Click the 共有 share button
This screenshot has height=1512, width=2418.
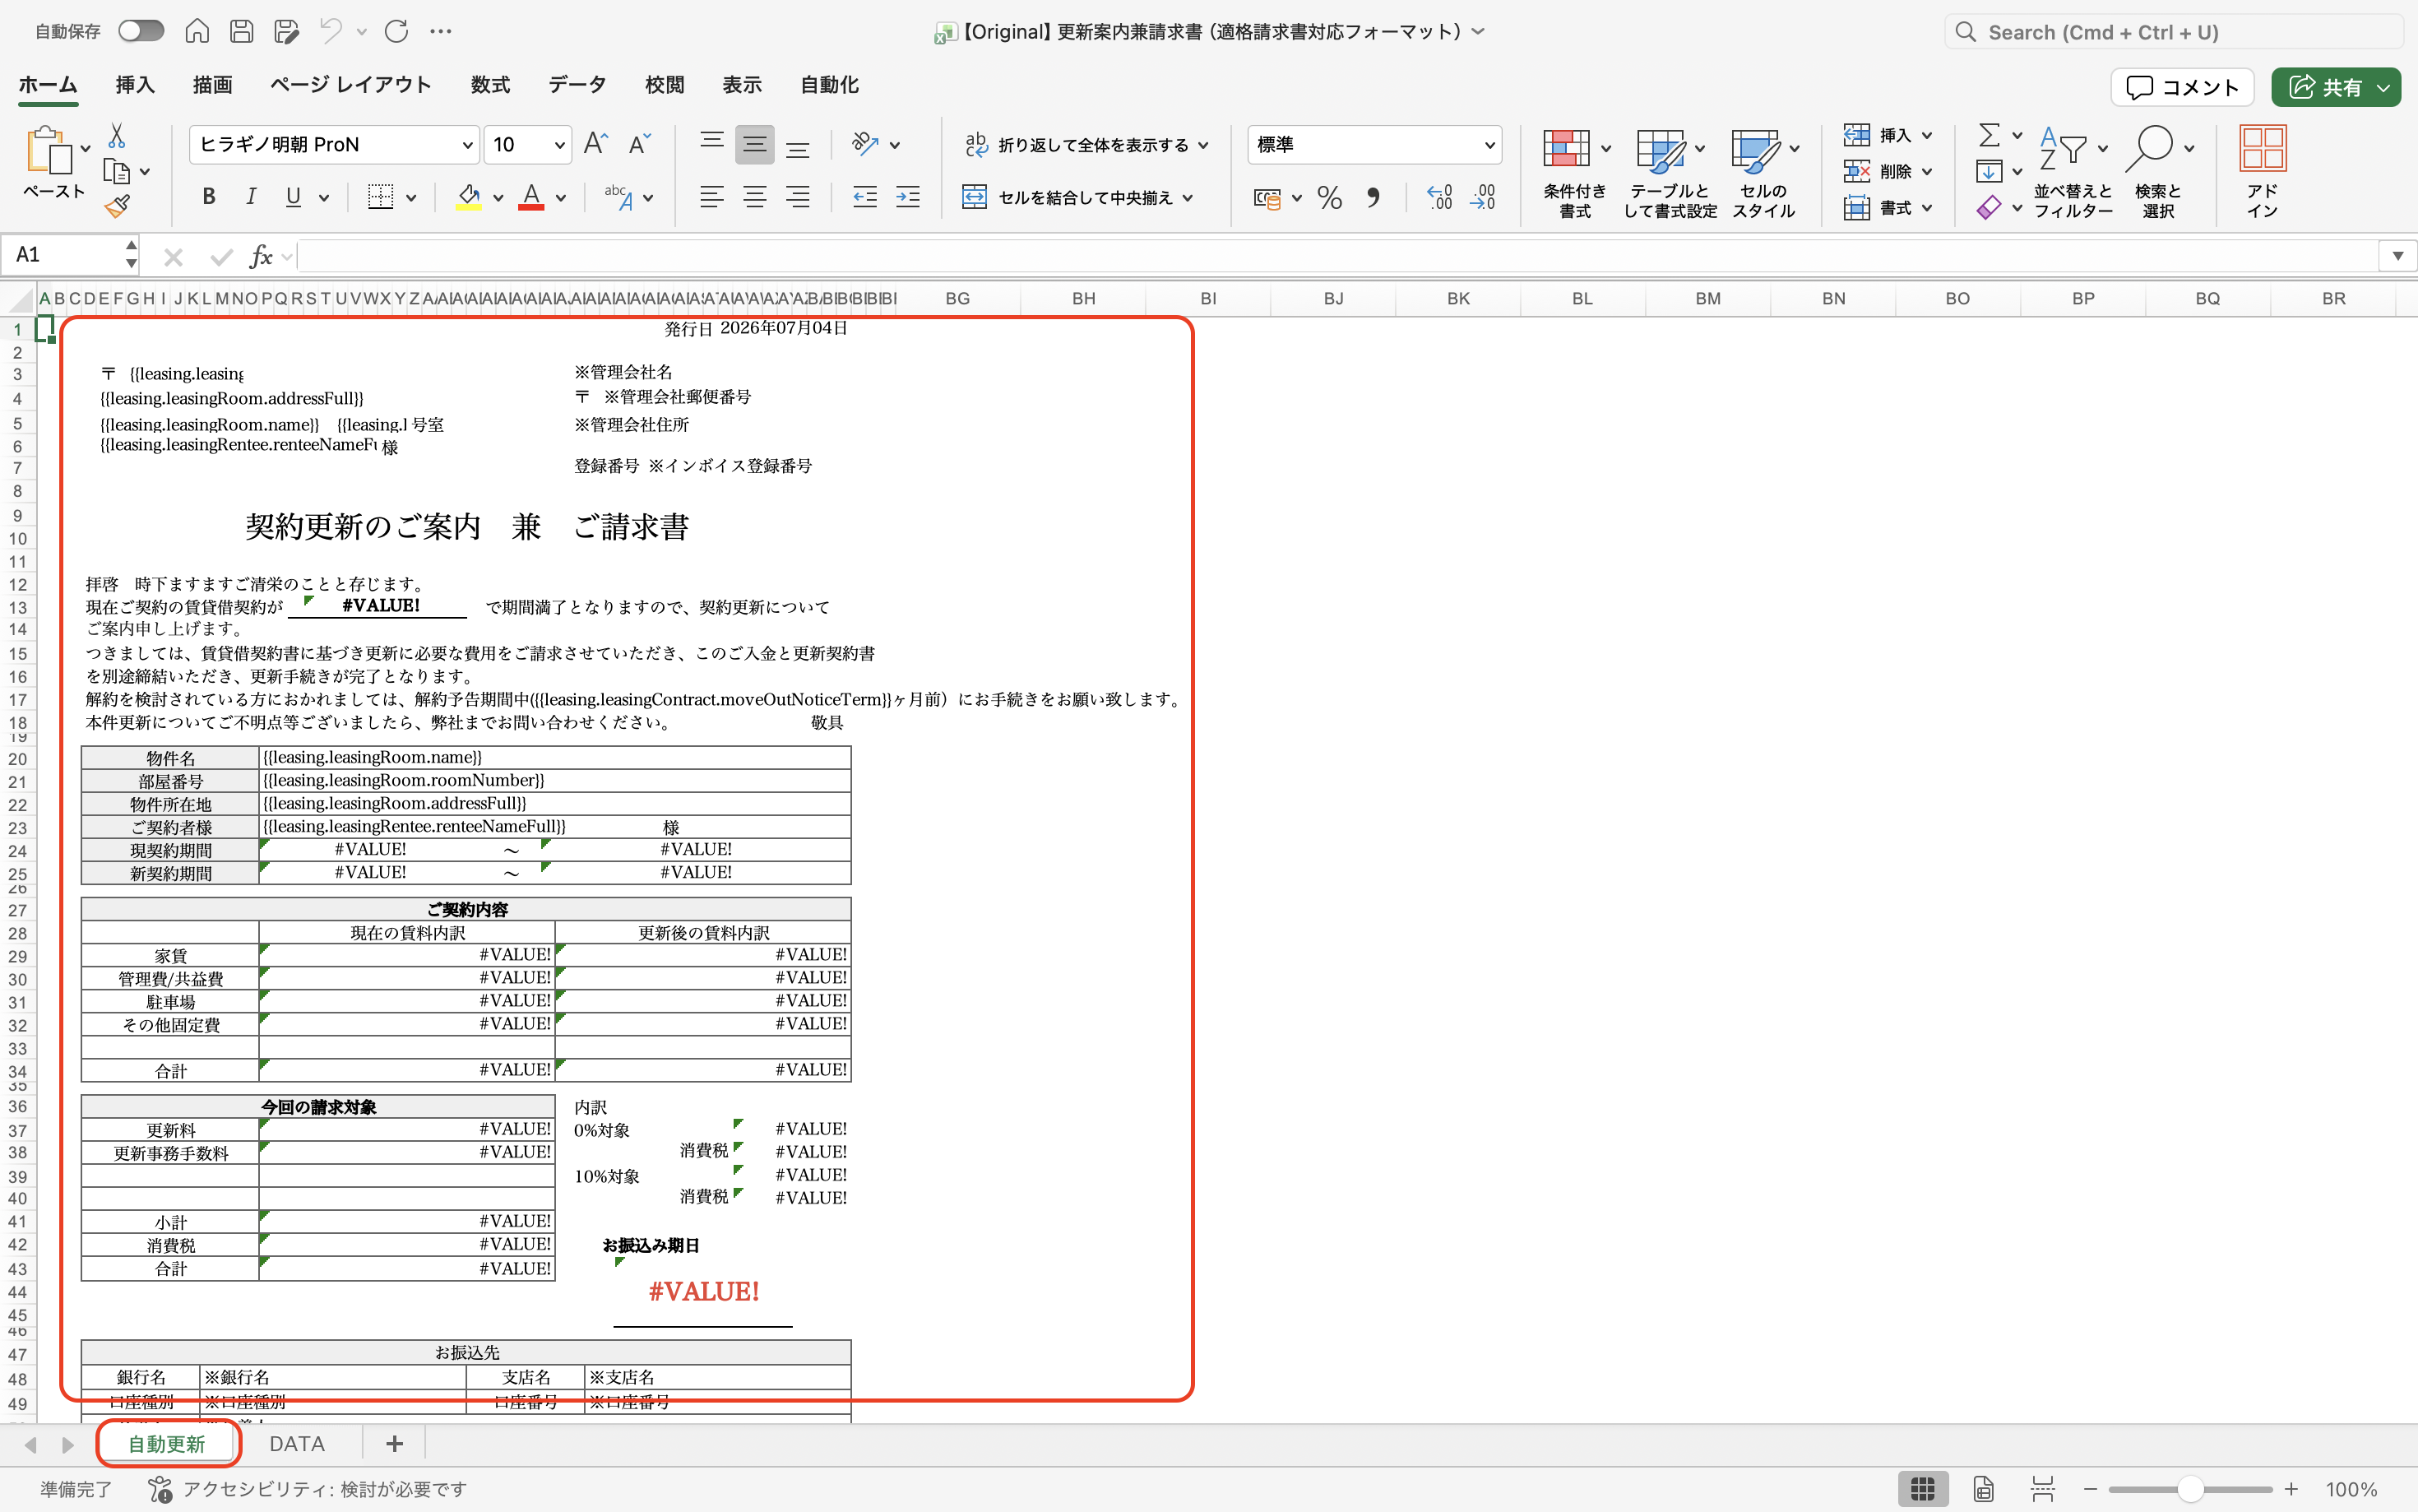point(2336,87)
